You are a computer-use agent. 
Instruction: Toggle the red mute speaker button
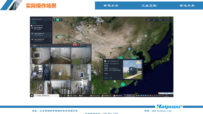pos(75,45)
